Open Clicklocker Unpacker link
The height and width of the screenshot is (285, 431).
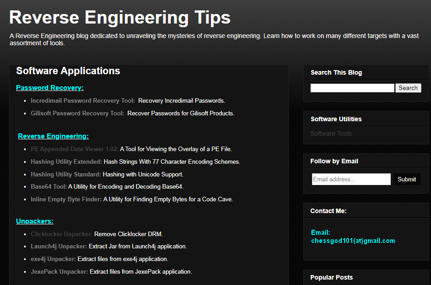62,234
